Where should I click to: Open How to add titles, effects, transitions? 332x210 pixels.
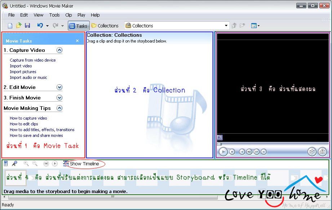tap(42, 130)
